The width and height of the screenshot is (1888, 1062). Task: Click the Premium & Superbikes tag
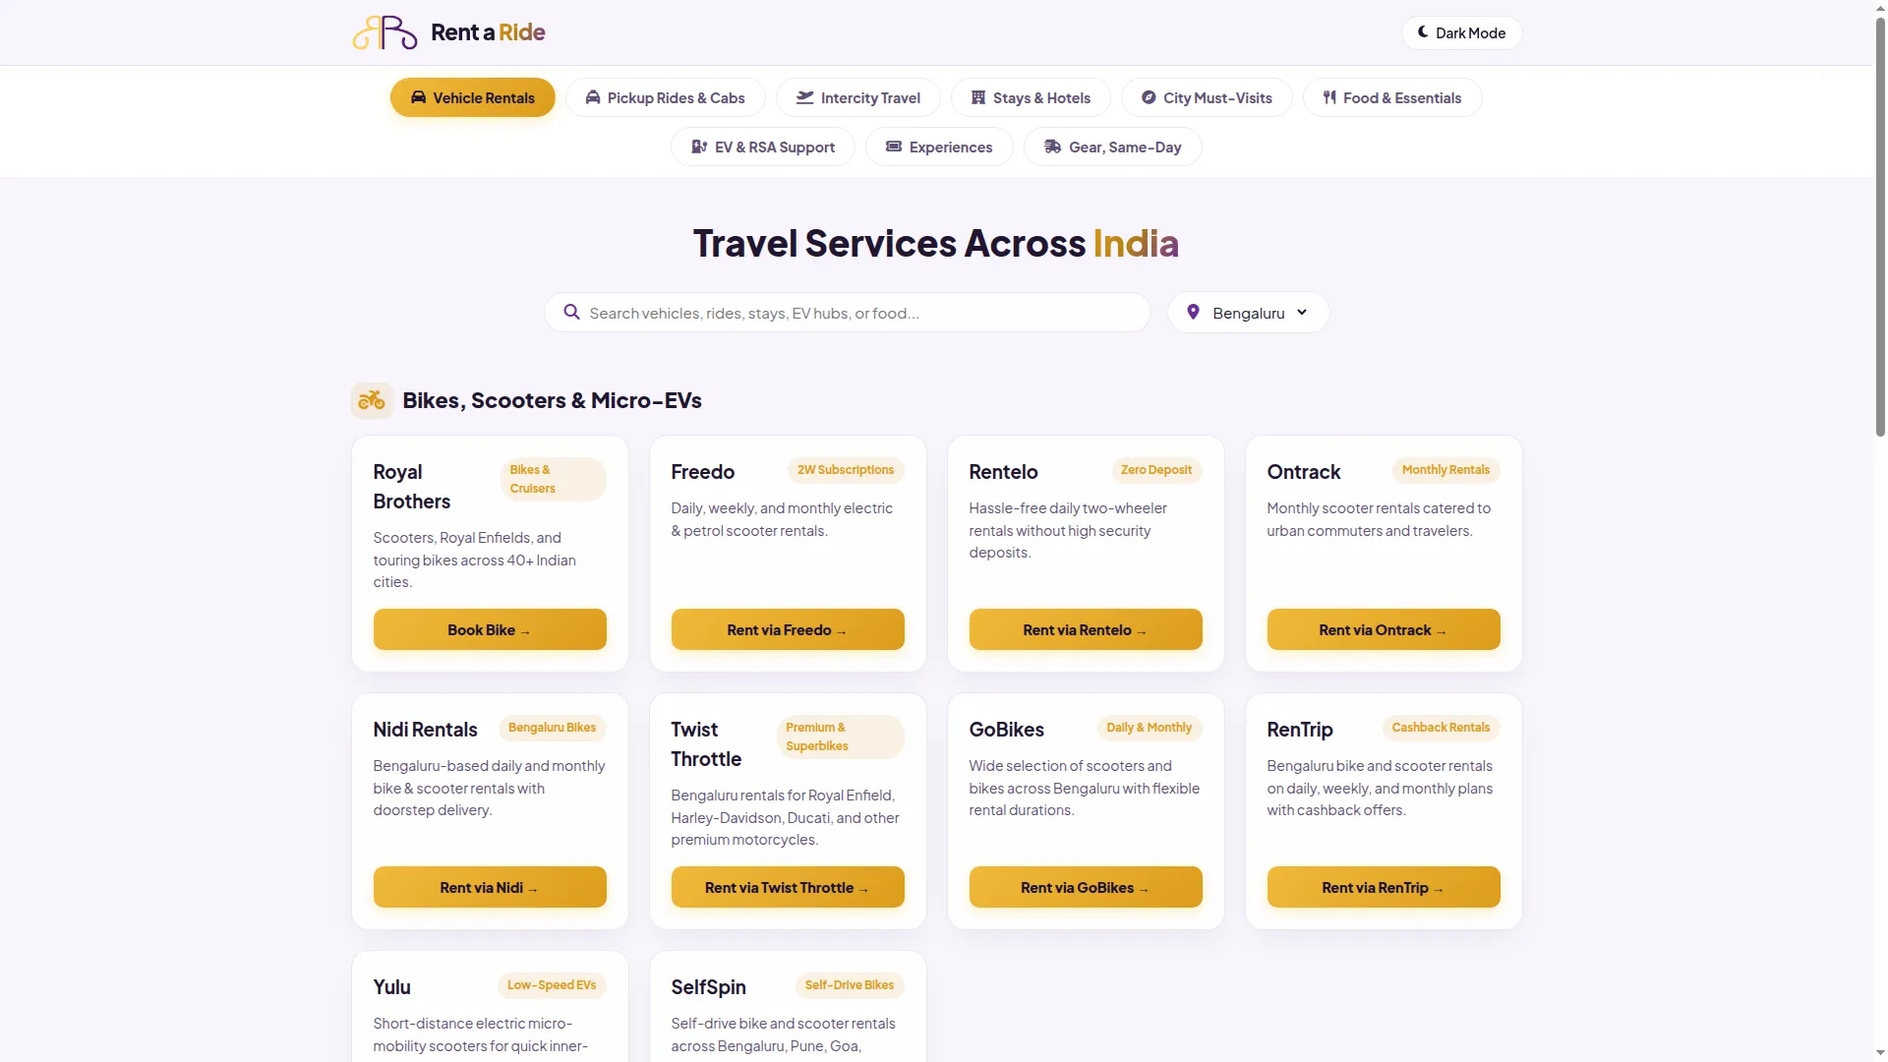tap(840, 737)
